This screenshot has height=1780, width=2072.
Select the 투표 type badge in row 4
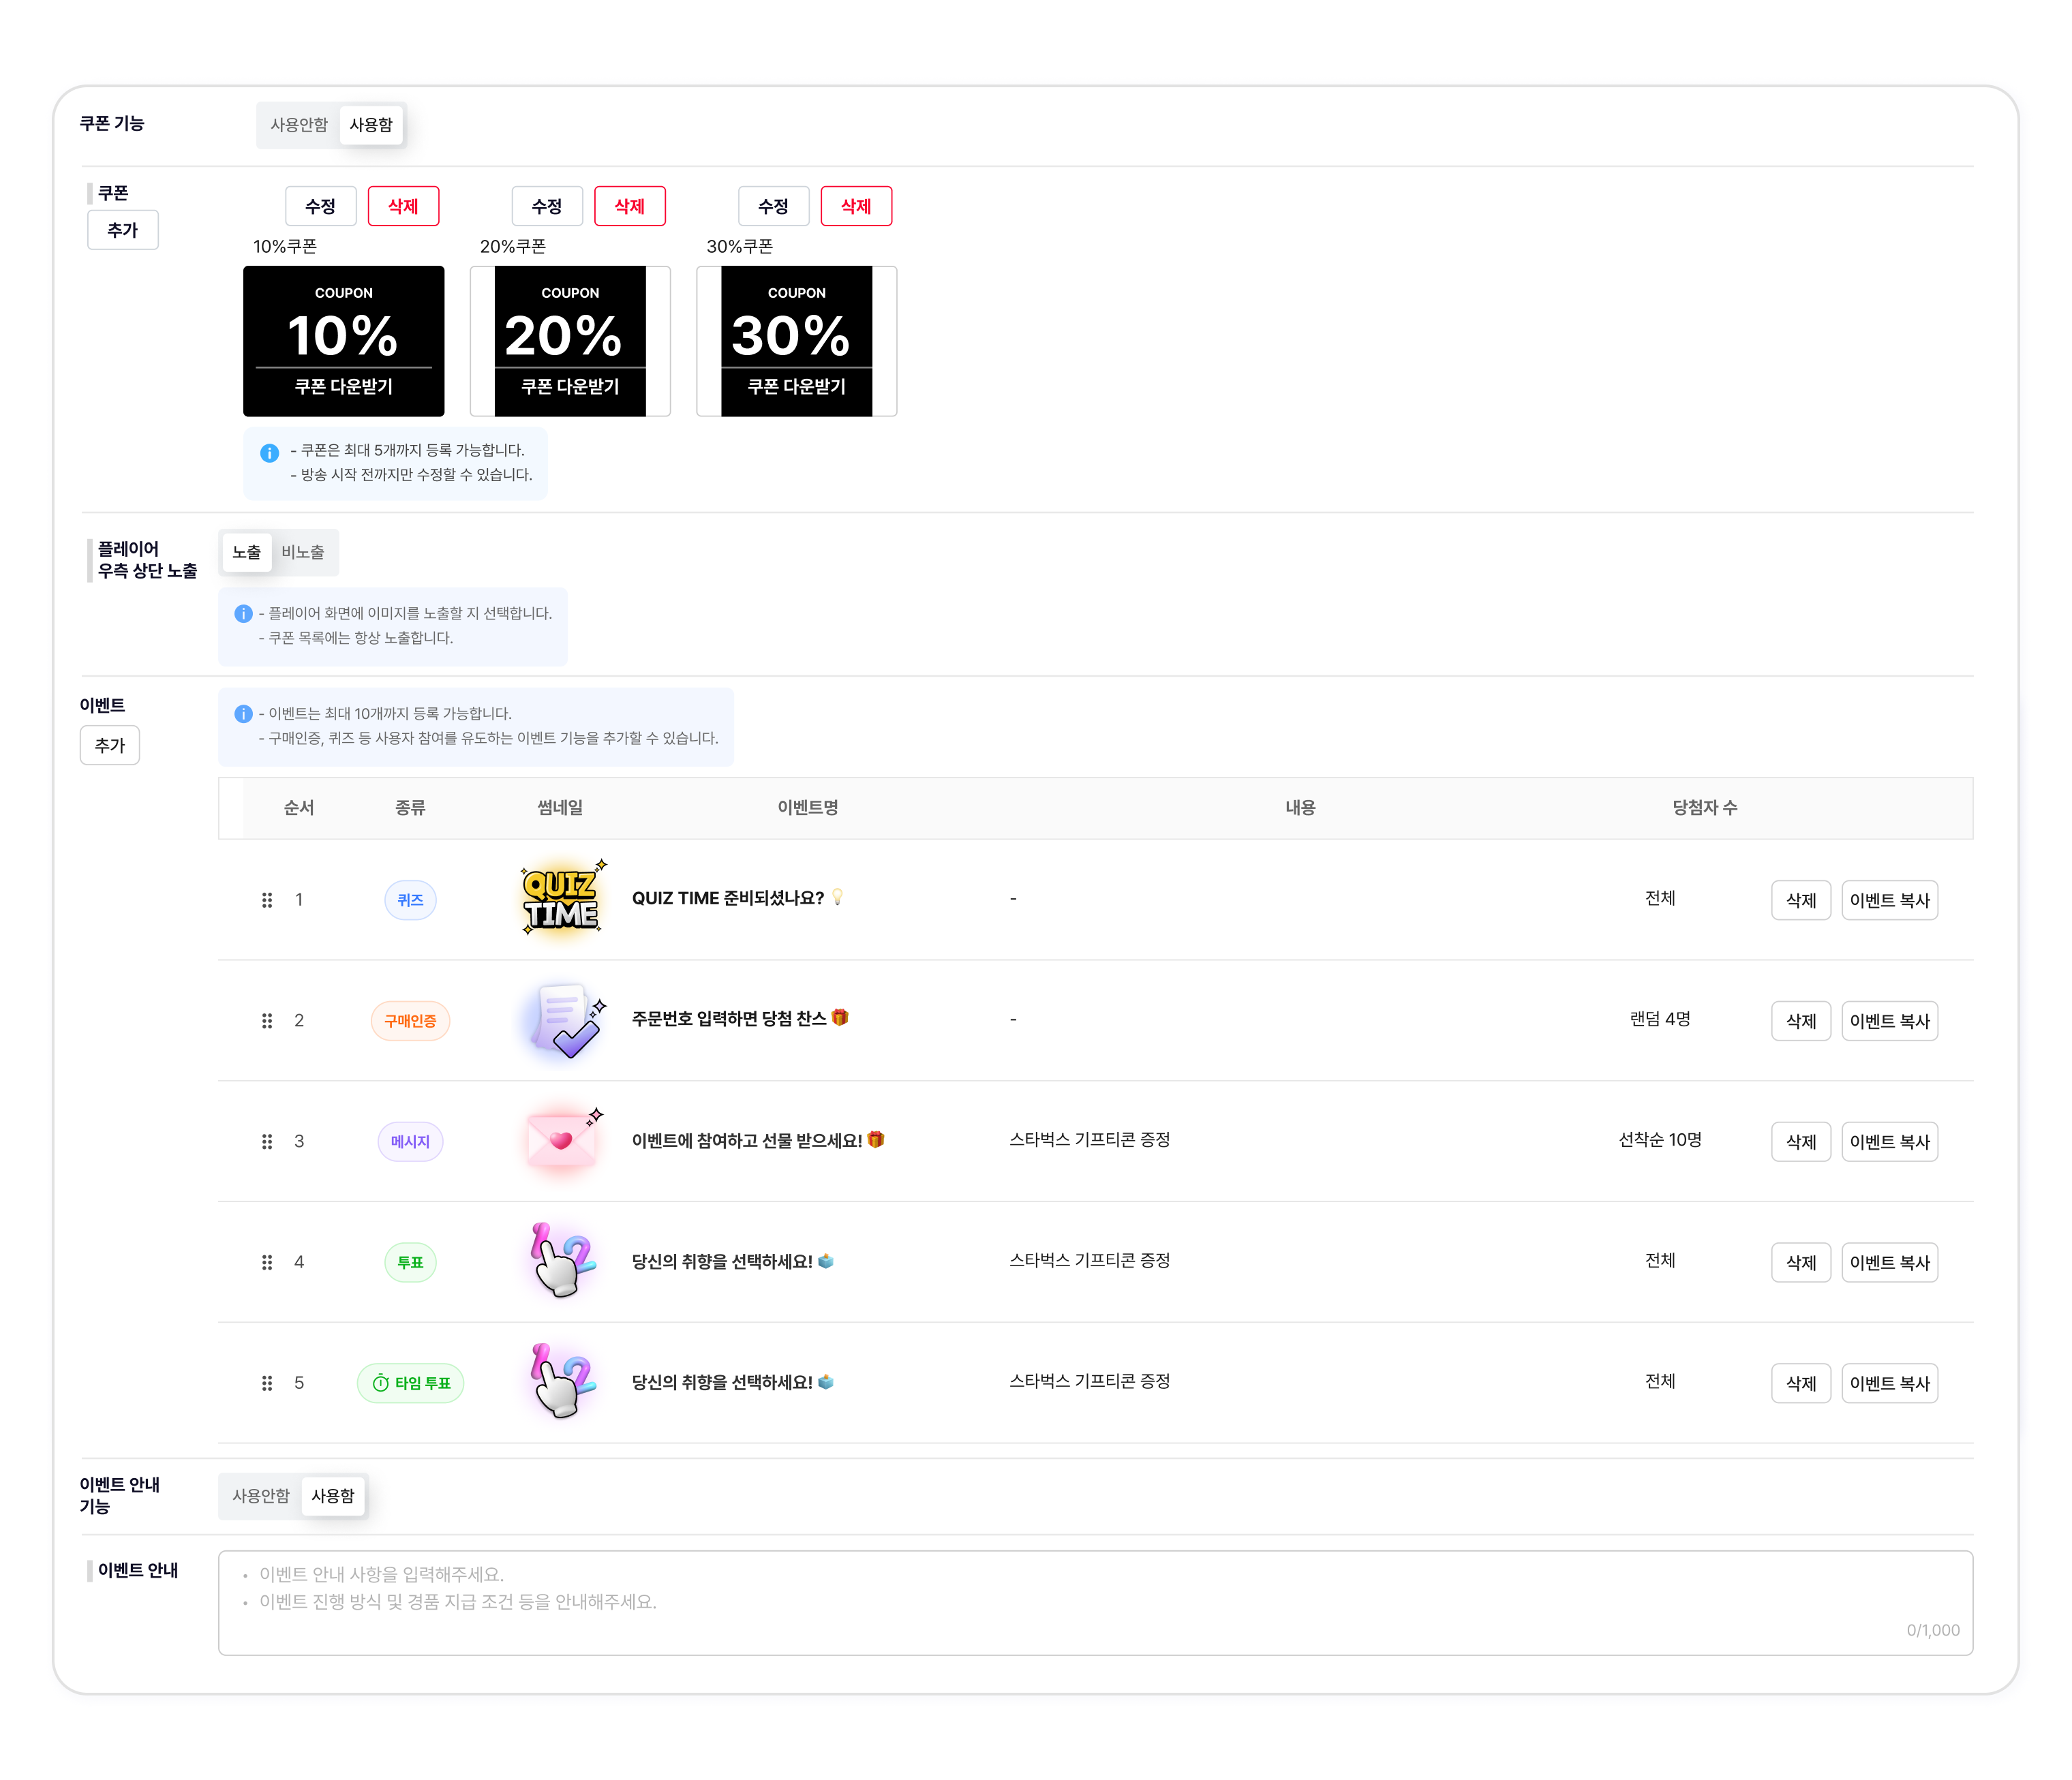coord(410,1262)
